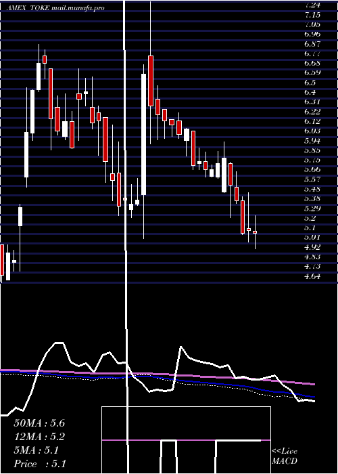Click the 5.57 price axis label
The width and height of the screenshot is (338, 474).
tap(312, 179)
